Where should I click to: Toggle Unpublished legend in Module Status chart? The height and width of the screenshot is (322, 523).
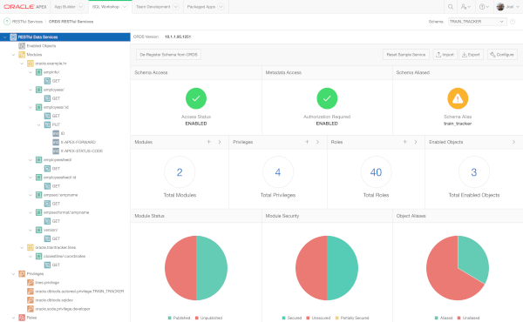tap(209, 318)
